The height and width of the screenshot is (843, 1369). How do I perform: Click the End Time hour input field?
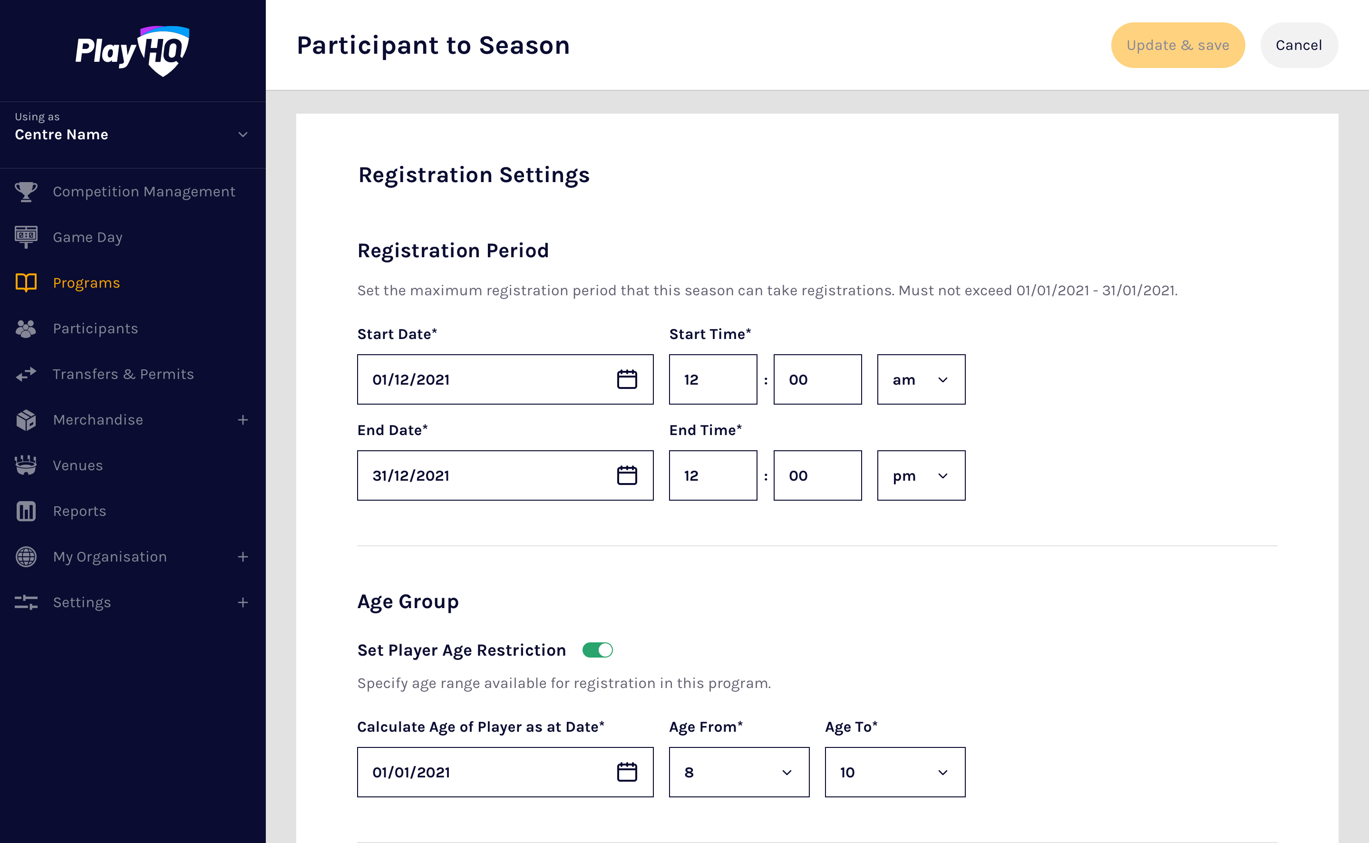point(713,475)
